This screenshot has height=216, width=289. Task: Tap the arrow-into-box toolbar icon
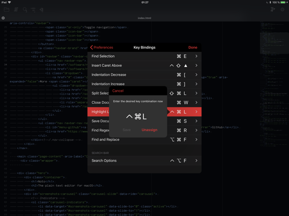coord(41,10)
